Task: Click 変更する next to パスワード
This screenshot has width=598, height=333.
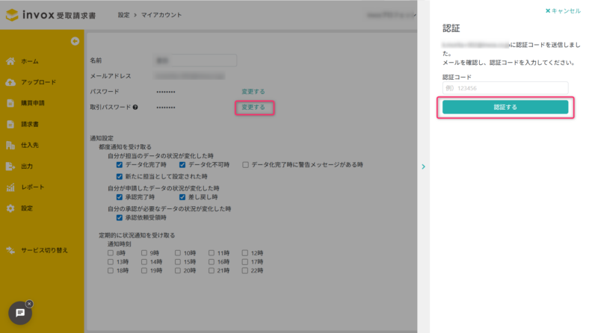Action: point(253,91)
